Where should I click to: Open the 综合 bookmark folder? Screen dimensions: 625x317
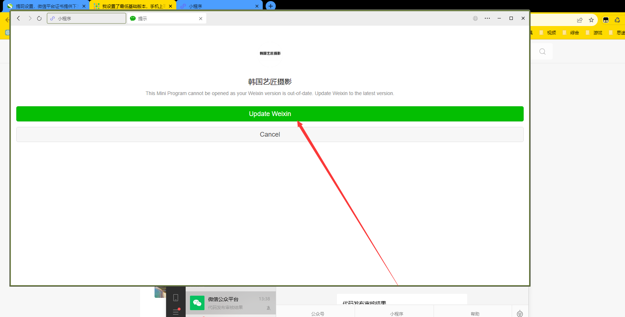(x=571, y=33)
